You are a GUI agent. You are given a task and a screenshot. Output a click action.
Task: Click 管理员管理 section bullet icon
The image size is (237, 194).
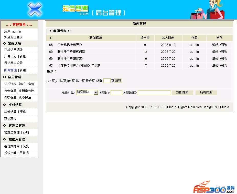pyautogui.click(x=4, y=126)
